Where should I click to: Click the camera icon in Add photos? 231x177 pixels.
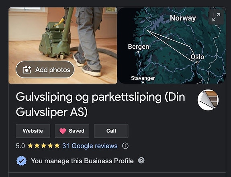pyautogui.click(x=27, y=70)
